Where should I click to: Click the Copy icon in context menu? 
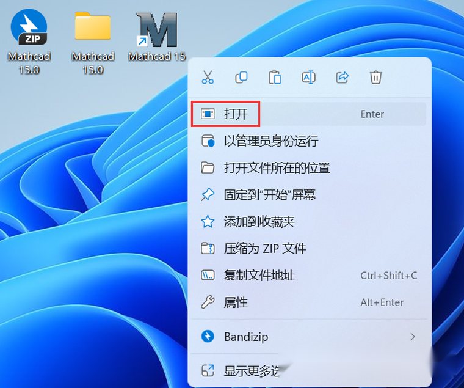click(242, 78)
